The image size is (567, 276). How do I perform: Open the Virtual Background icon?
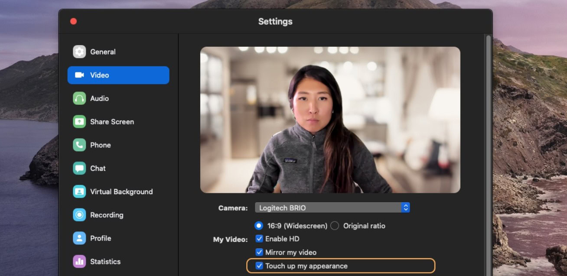pos(79,192)
